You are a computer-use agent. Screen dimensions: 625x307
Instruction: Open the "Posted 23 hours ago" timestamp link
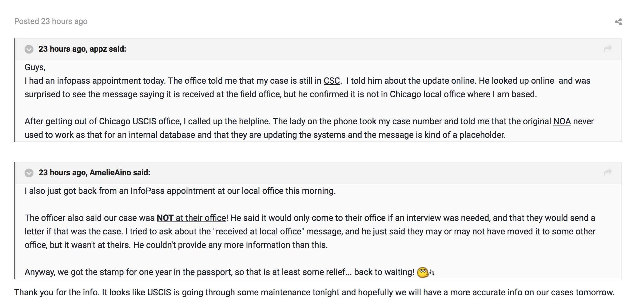point(51,21)
